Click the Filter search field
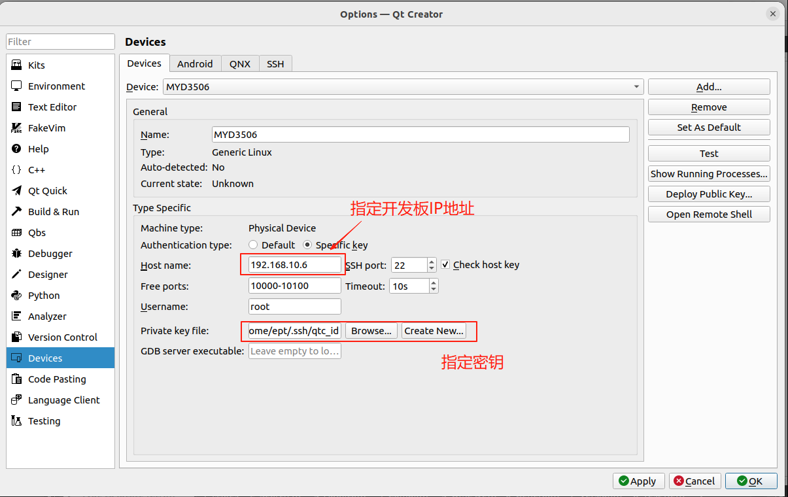Screen dimensions: 788x497 (x=60, y=41)
